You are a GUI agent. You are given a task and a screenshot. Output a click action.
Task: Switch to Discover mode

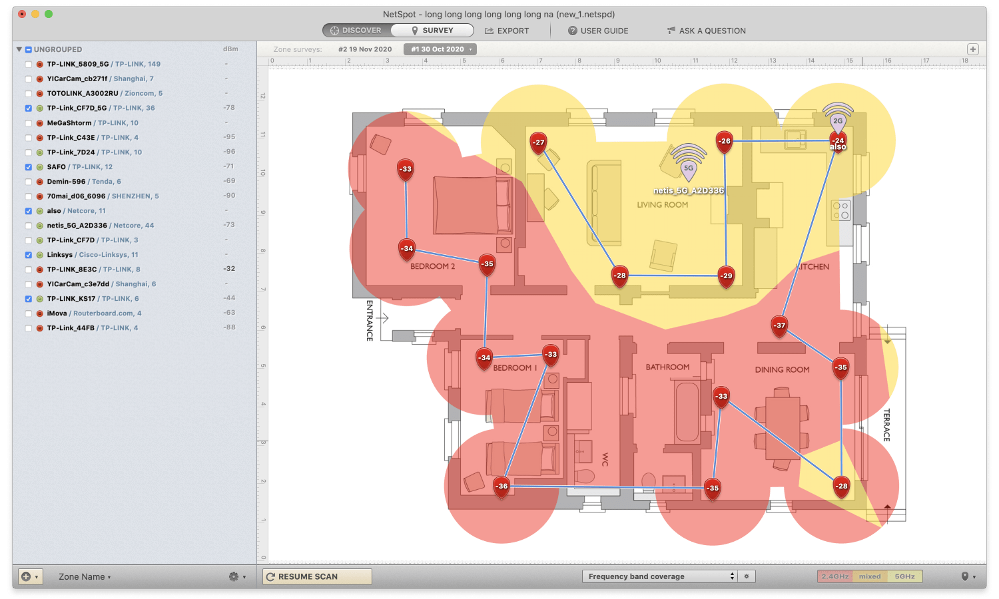[356, 31]
